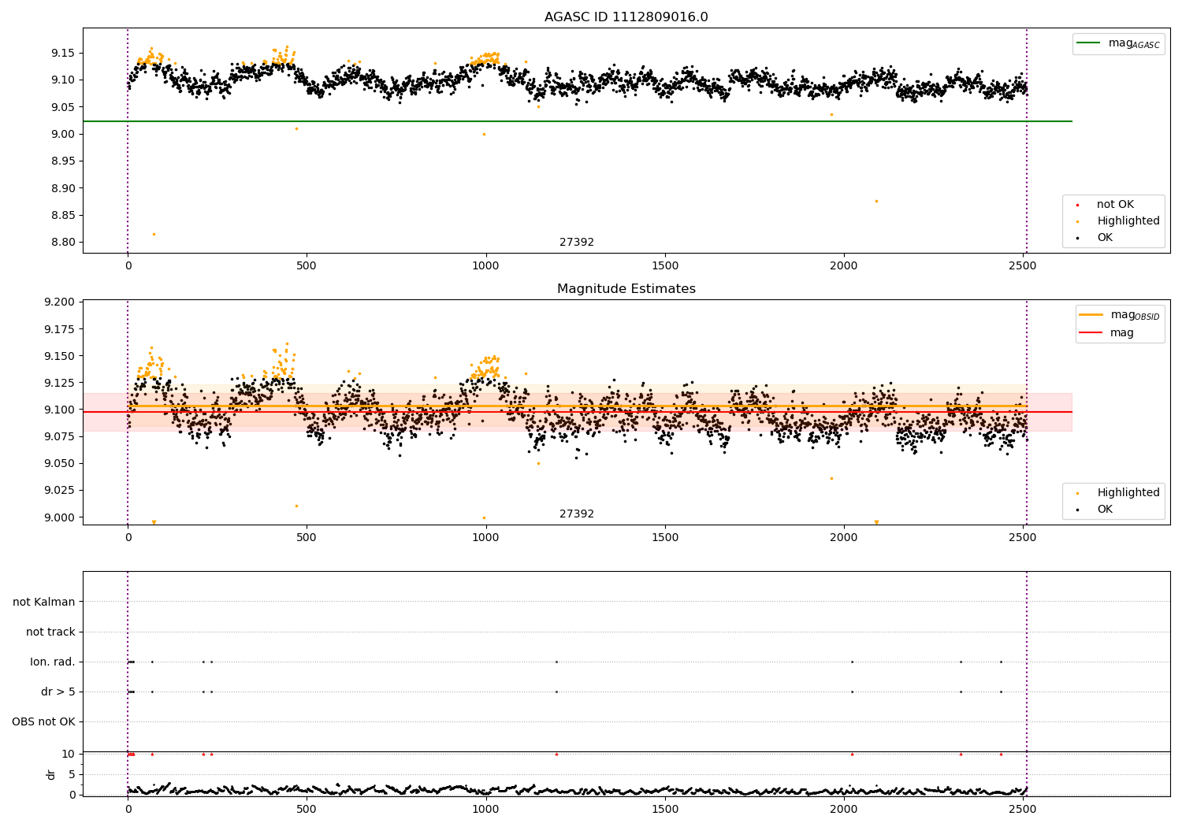
Task: Click the '27392' label in the top plot
Action: 577,243
